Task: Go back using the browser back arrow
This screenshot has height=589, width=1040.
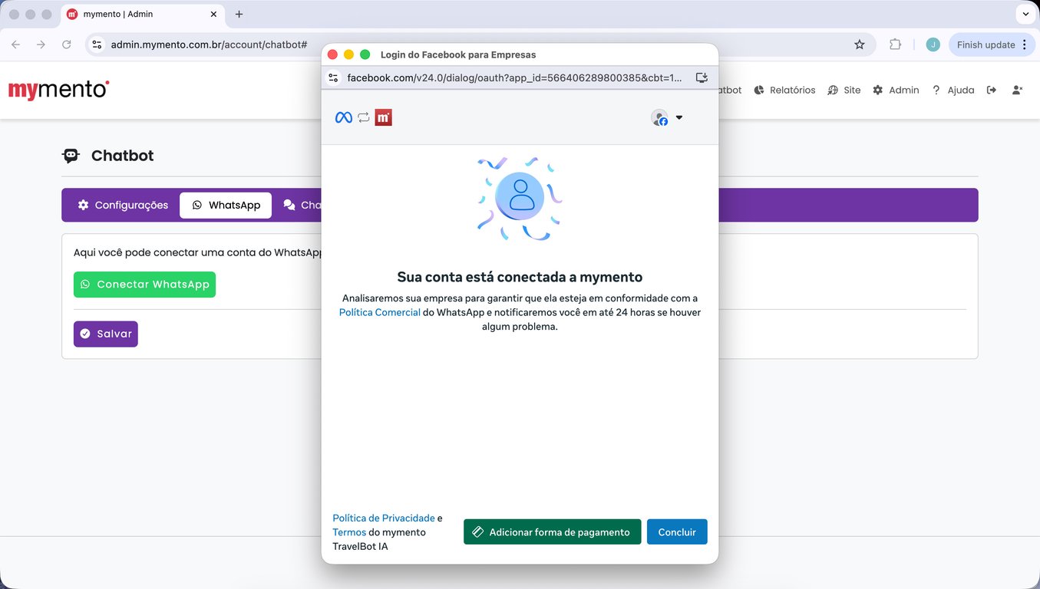Action: [16, 44]
